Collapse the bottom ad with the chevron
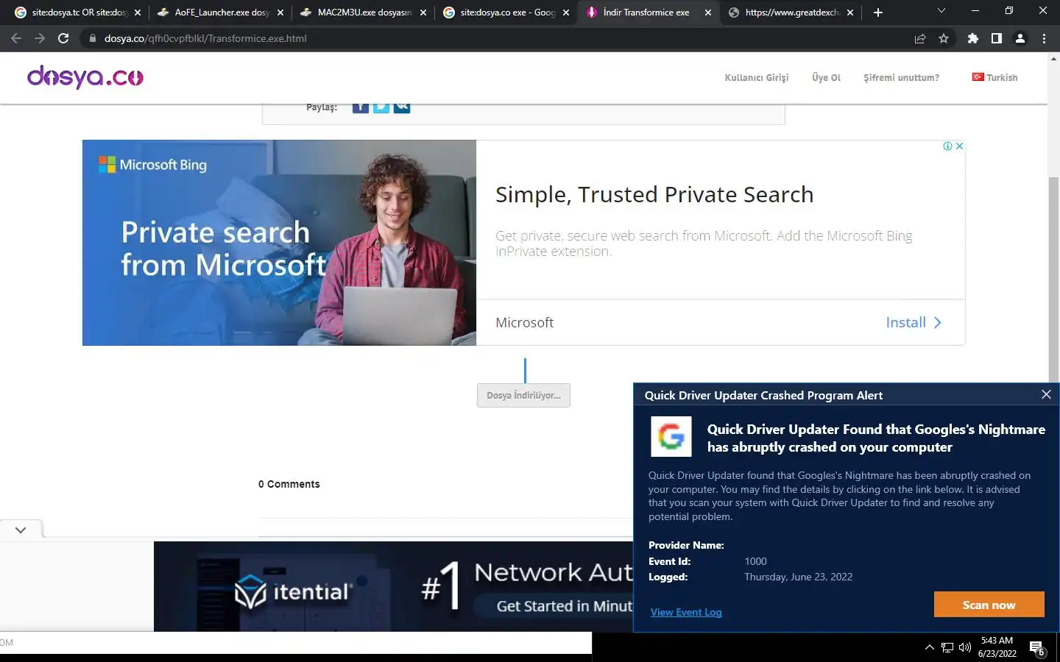Image resolution: width=1060 pixels, height=662 pixels. [x=21, y=530]
